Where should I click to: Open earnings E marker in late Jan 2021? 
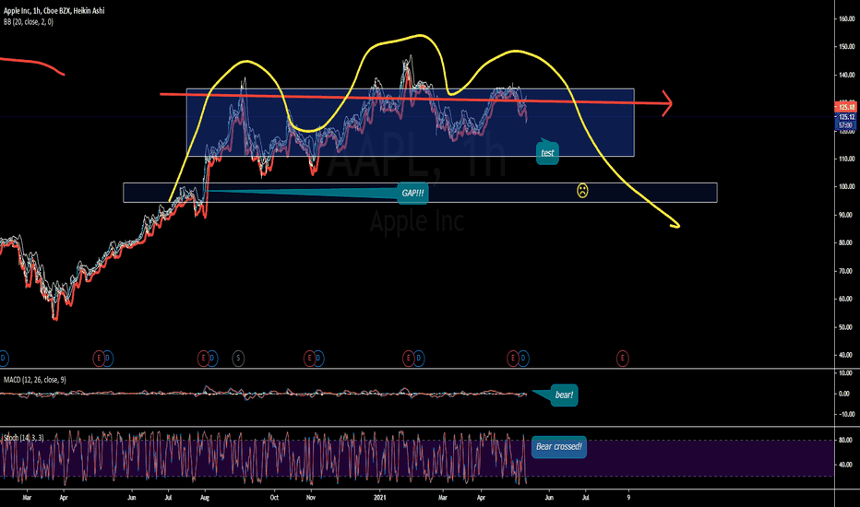pos(408,359)
